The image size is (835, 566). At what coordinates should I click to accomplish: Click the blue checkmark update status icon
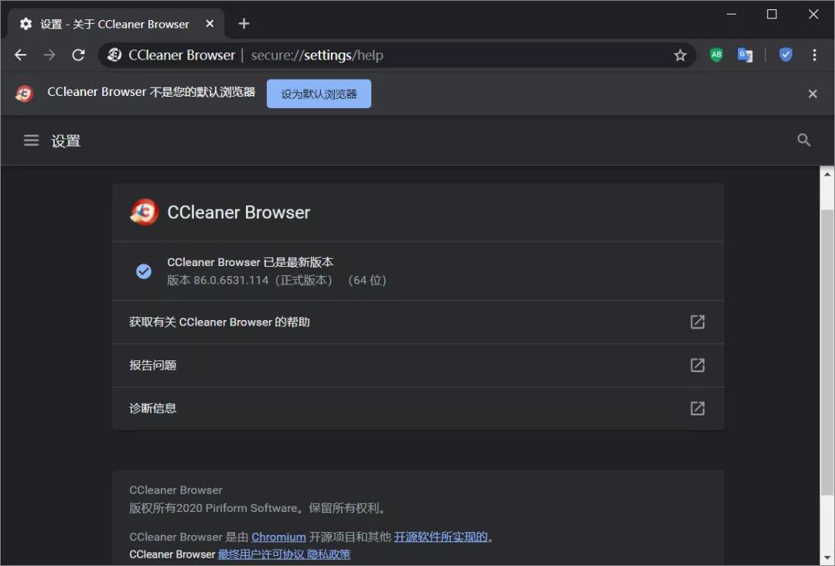click(144, 271)
